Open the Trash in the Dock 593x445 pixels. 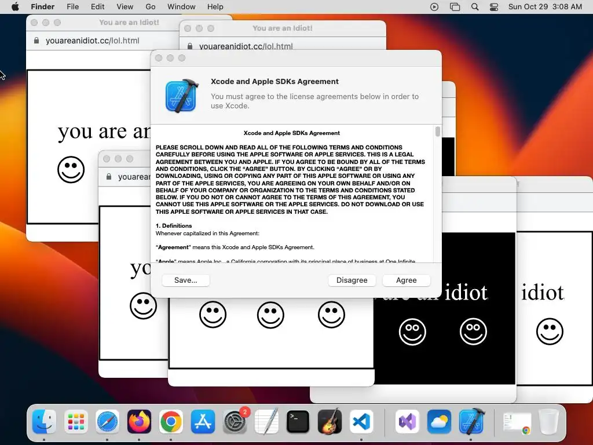click(x=548, y=422)
